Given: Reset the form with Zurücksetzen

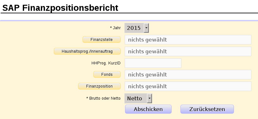Looking at the screenshot, I should pos(207,109).
